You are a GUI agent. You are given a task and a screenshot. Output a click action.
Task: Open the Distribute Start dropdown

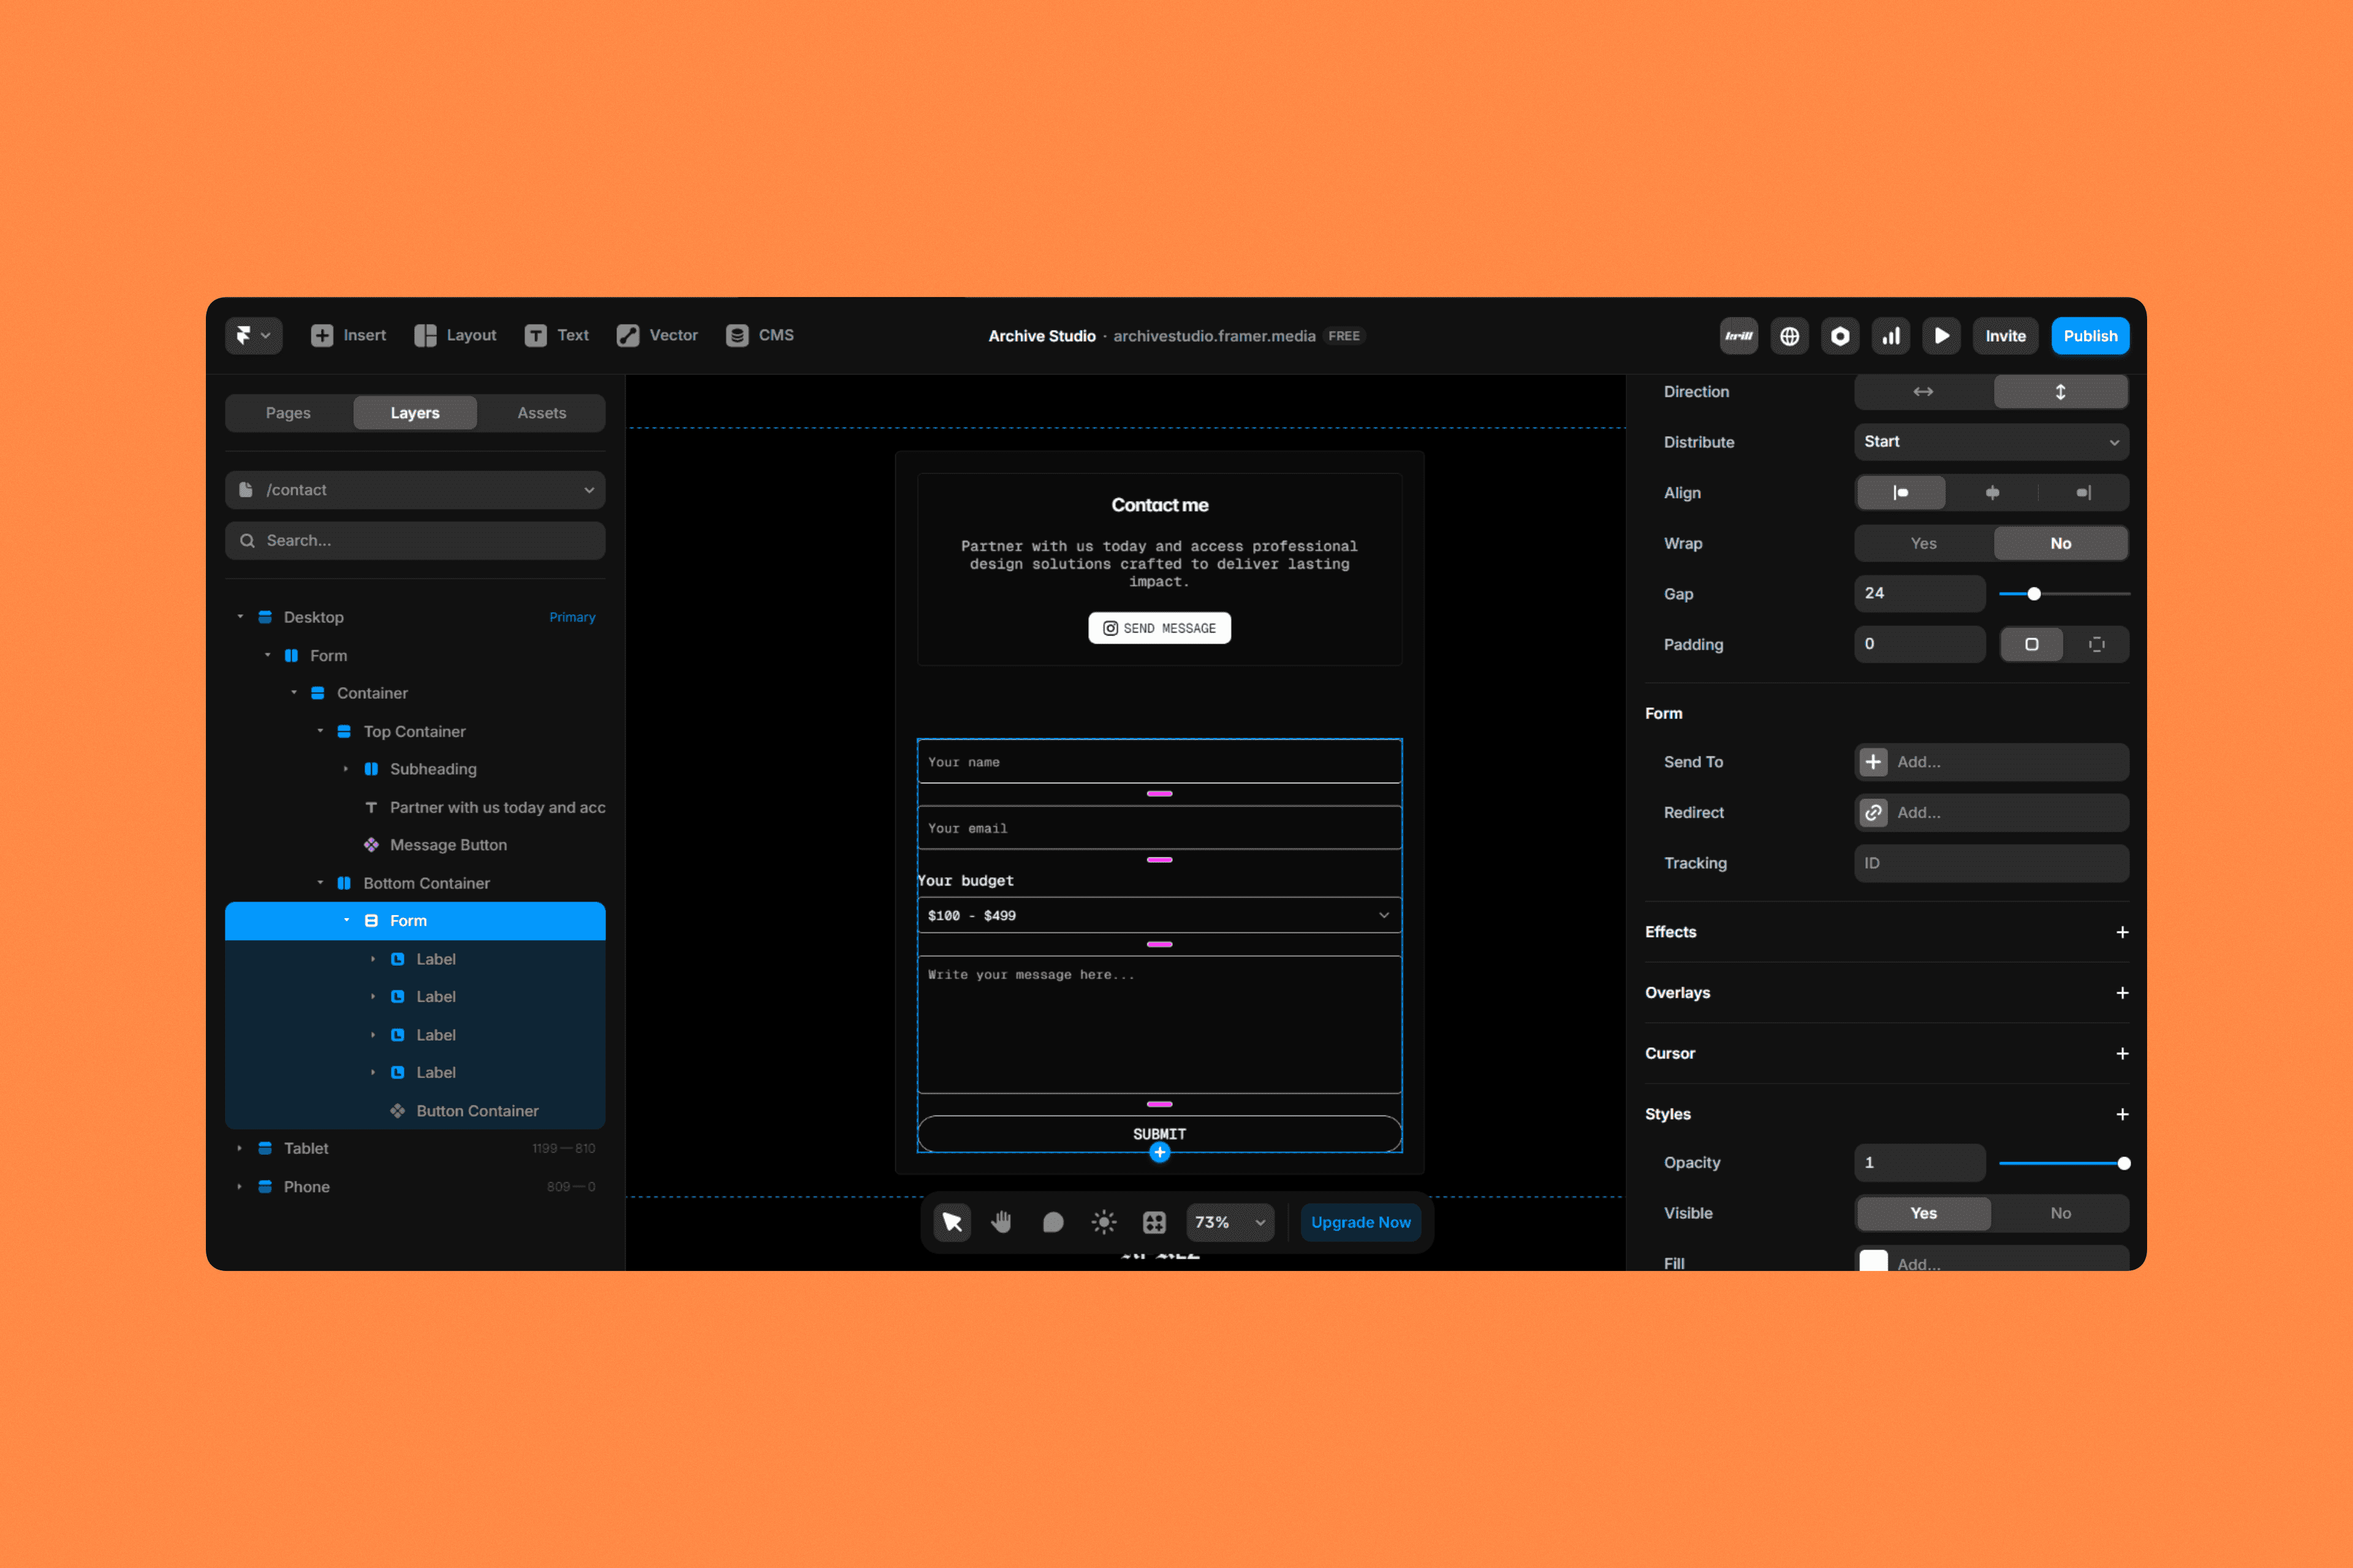click(1990, 442)
